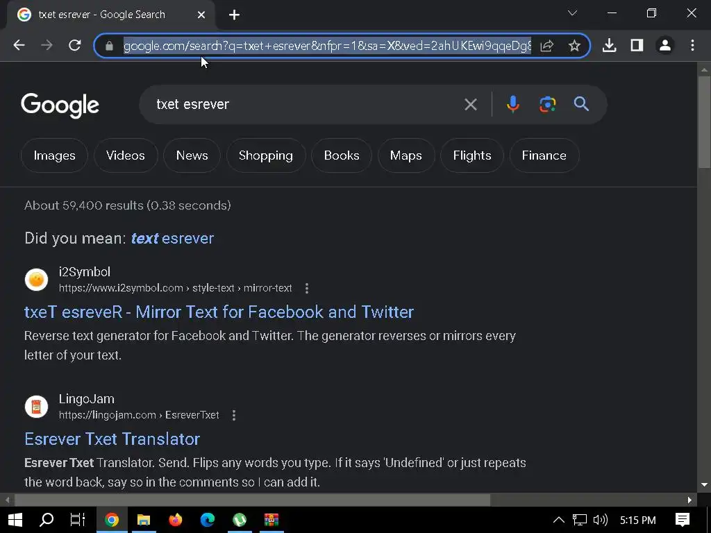Switch to the Books filter
Screen dimensions: 711x533
(342, 155)
